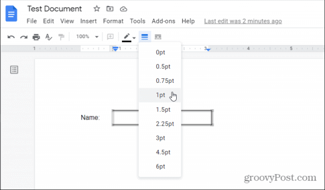325x190 pixels.
Task: Select 2.25pt border weight
Action: [x=160, y=124]
